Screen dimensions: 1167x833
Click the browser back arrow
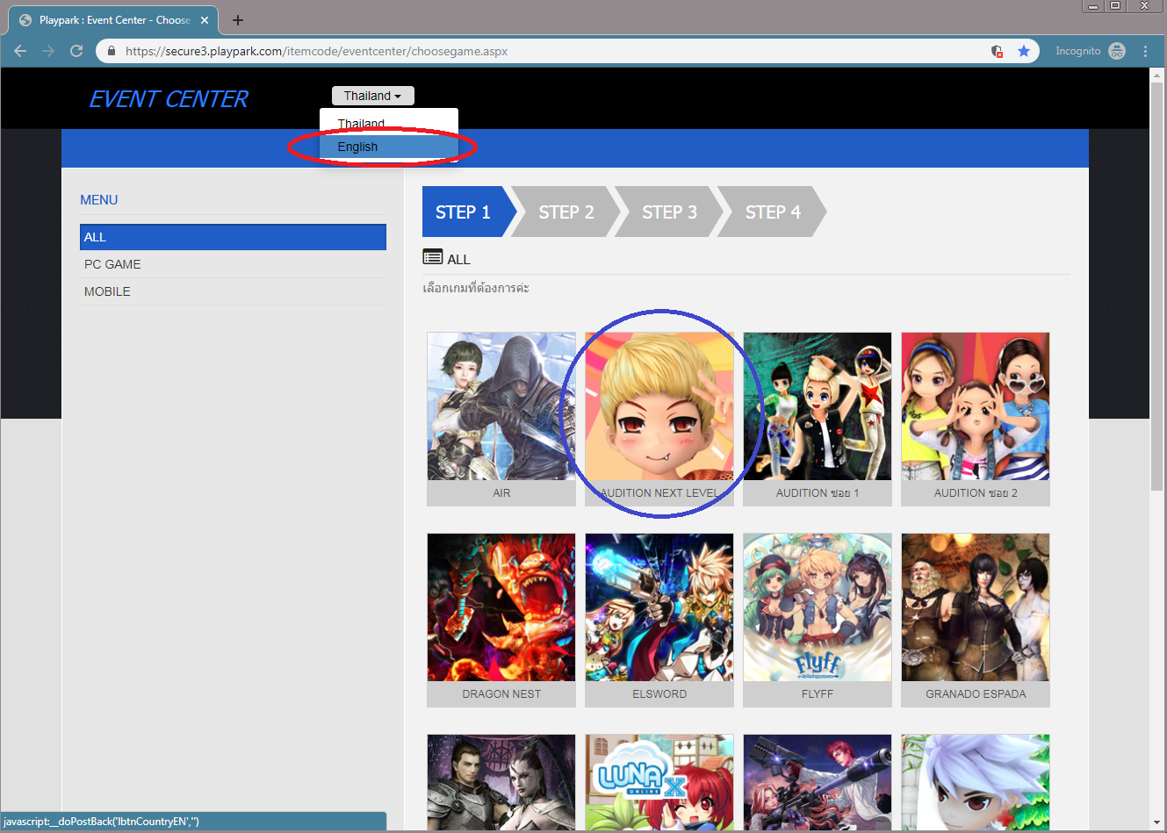(20, 51)
